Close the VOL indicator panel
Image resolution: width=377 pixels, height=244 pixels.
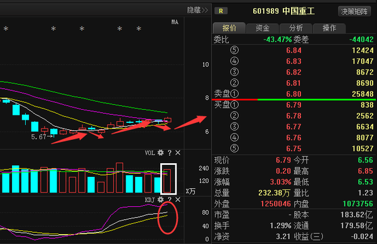178,152
